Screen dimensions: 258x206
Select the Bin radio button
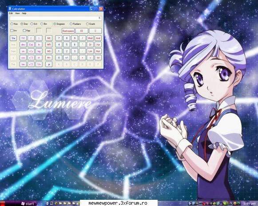44,24
